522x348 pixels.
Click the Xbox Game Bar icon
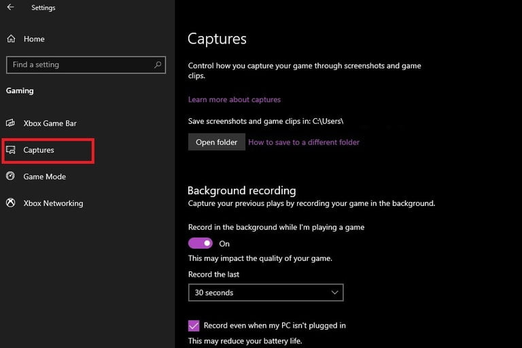pyautogui.click(x=10, y=123)
